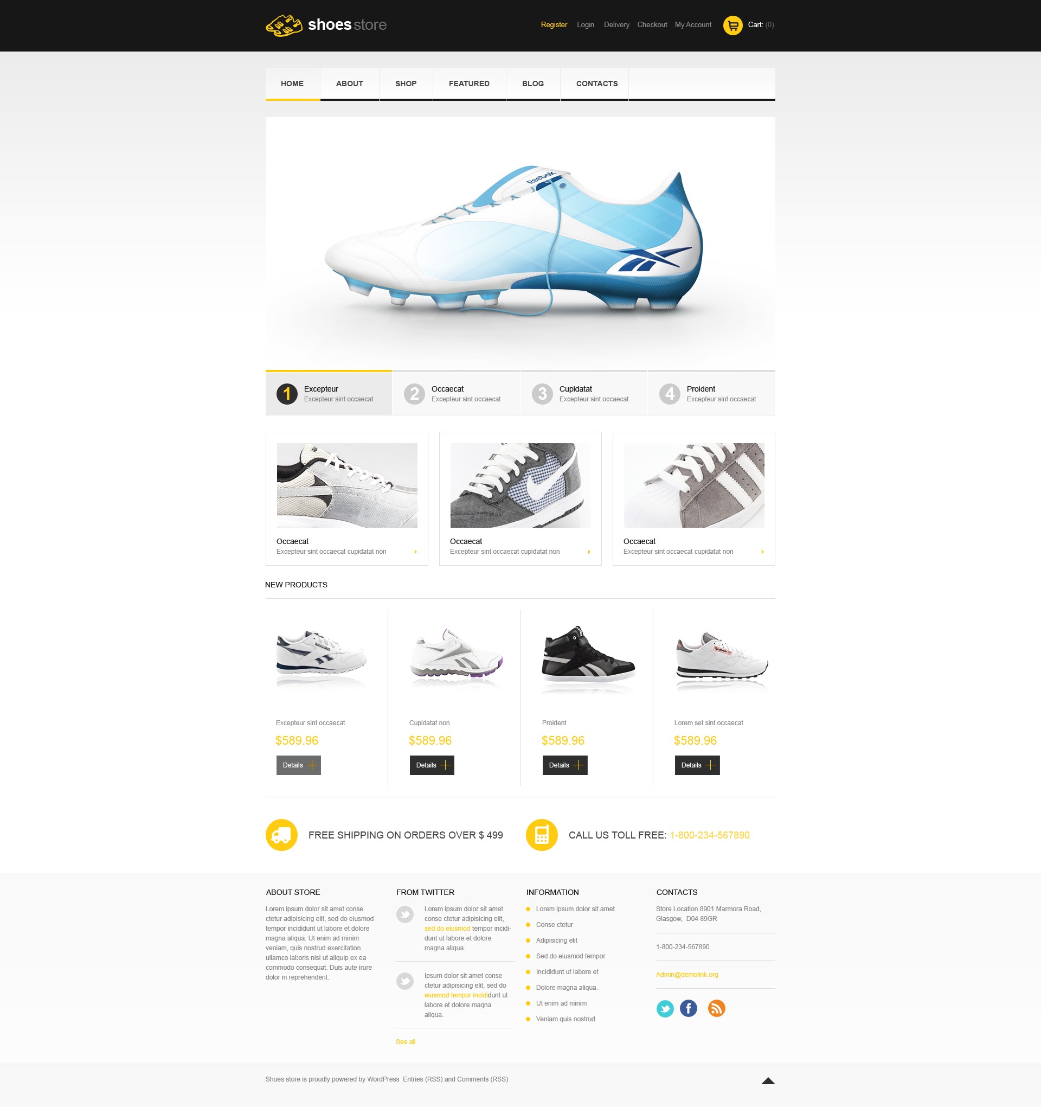
Task: Click the first tweet's bird icon
Action: [x=404, y=914]
